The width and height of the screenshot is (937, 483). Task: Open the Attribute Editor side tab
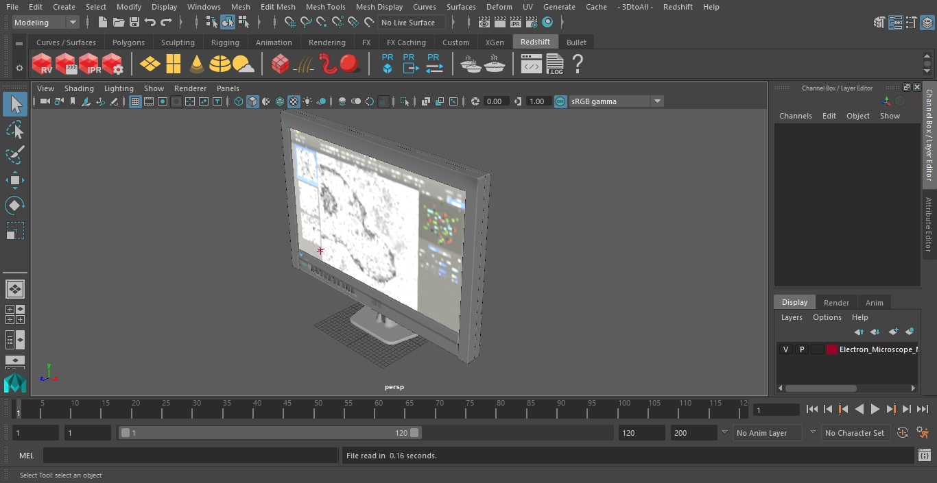click(x=929, y=224)
